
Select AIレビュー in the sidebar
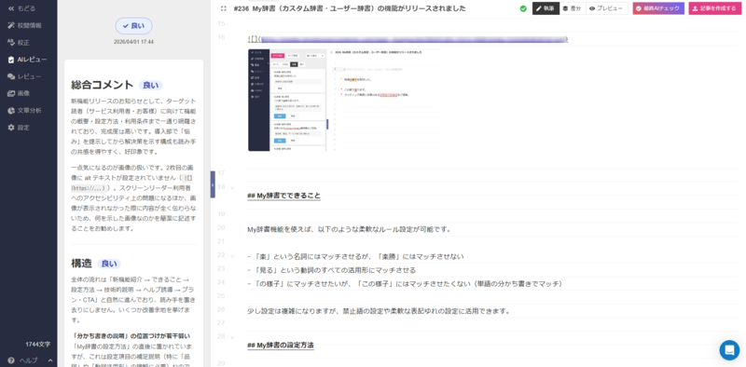pos(28,60)
